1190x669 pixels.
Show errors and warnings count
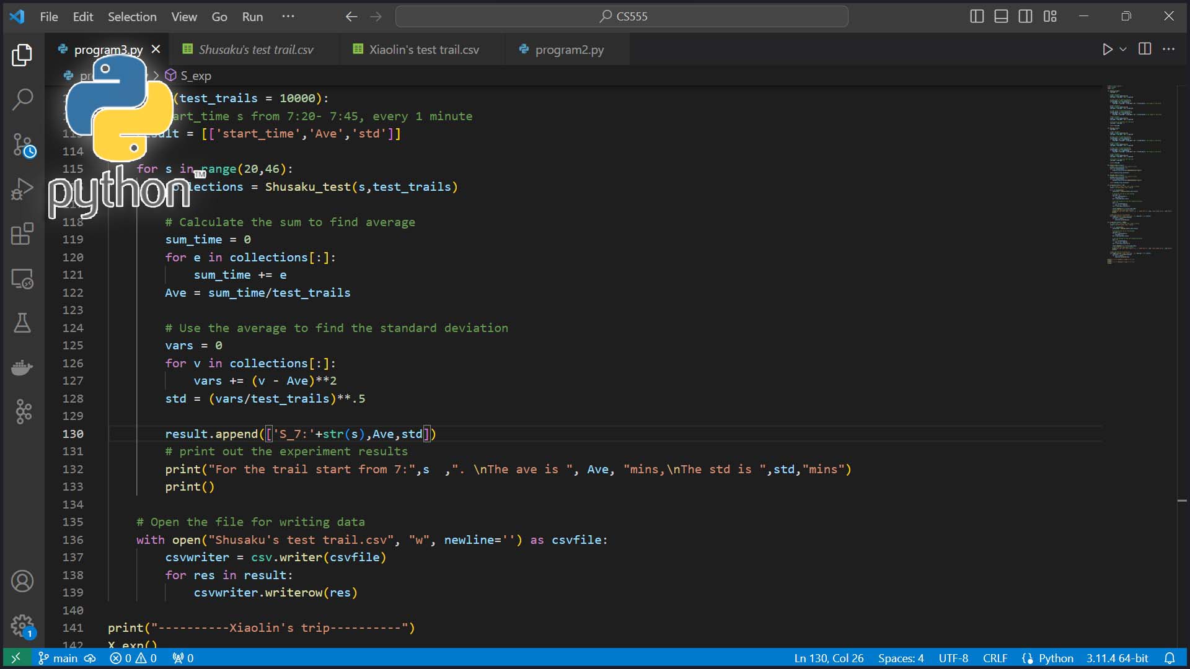tap(133, 658)
